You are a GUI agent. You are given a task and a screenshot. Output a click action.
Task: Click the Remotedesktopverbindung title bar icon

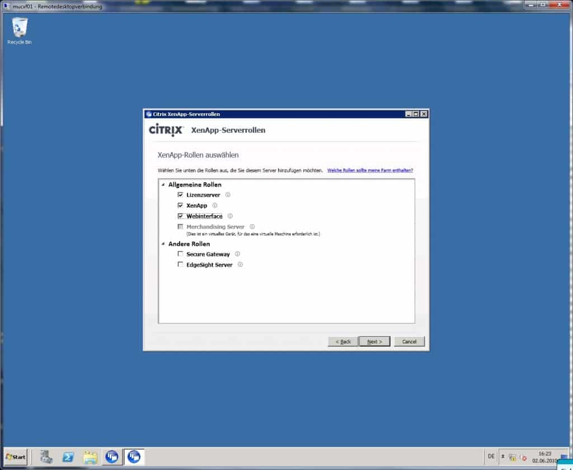[x=7, y=6]
